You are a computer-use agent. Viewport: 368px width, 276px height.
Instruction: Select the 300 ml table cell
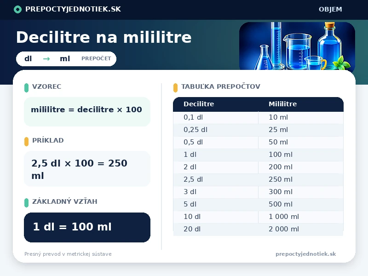tap(301, 192)
